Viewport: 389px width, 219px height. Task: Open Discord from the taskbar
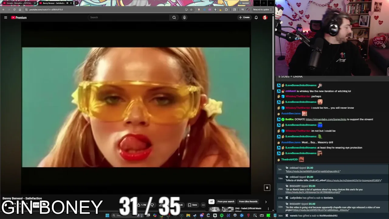coord(202,215)
